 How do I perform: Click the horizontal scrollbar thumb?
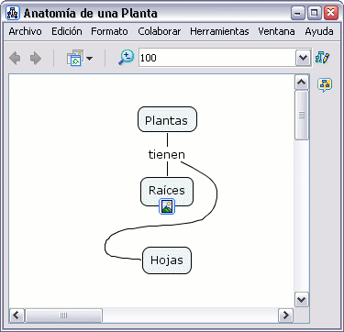(x=63, y=315)
